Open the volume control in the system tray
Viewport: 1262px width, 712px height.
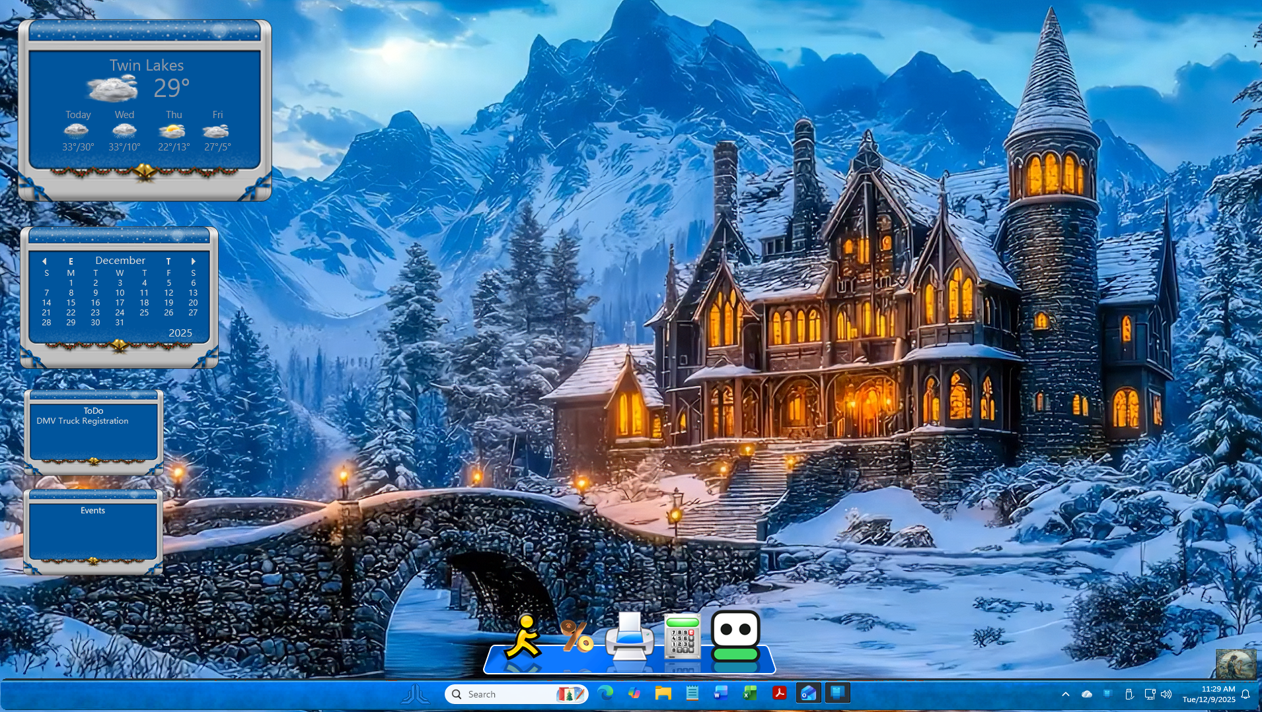click(1166, 694)
